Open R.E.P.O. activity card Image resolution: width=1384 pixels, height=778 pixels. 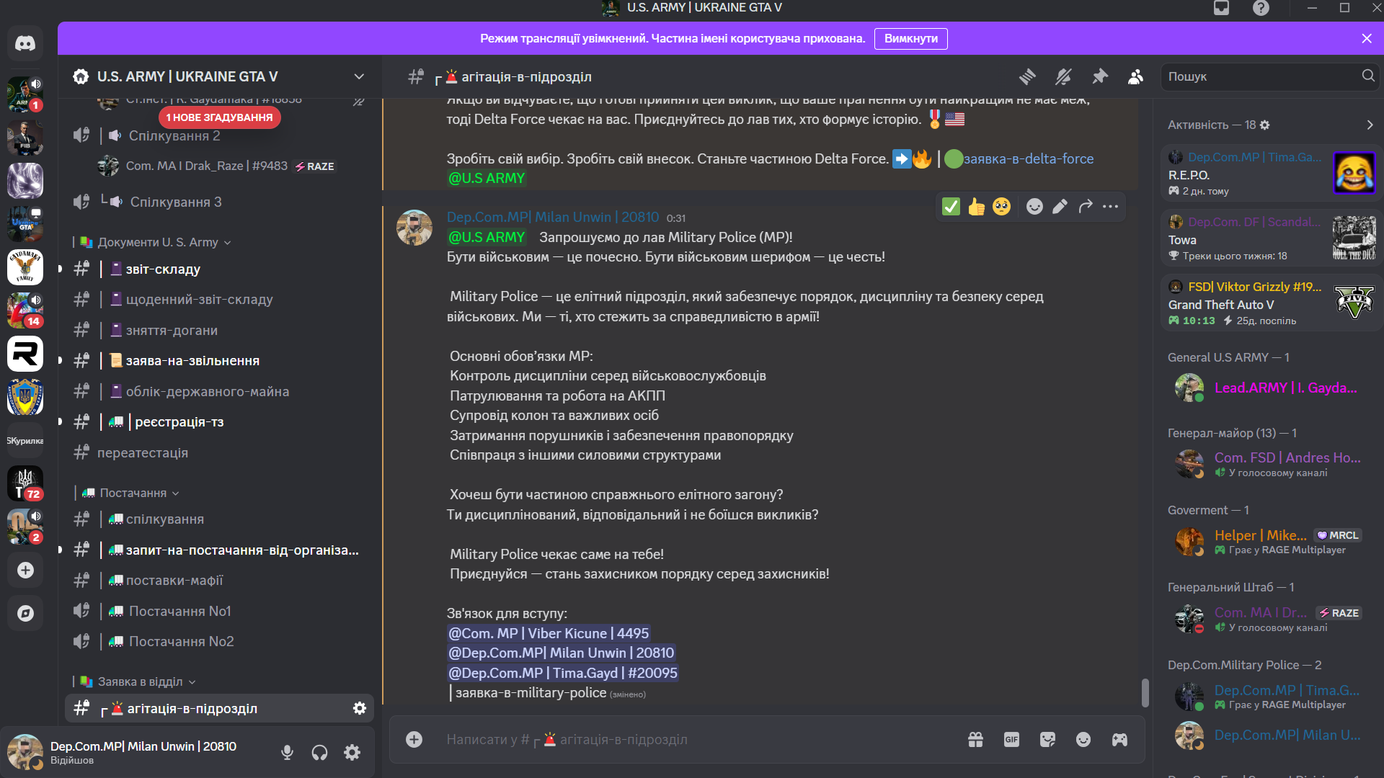tap(1270, 174)
